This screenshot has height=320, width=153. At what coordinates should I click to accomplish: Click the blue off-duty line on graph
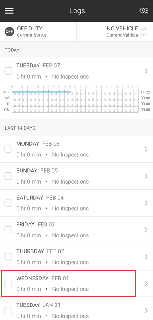[41, 92]
